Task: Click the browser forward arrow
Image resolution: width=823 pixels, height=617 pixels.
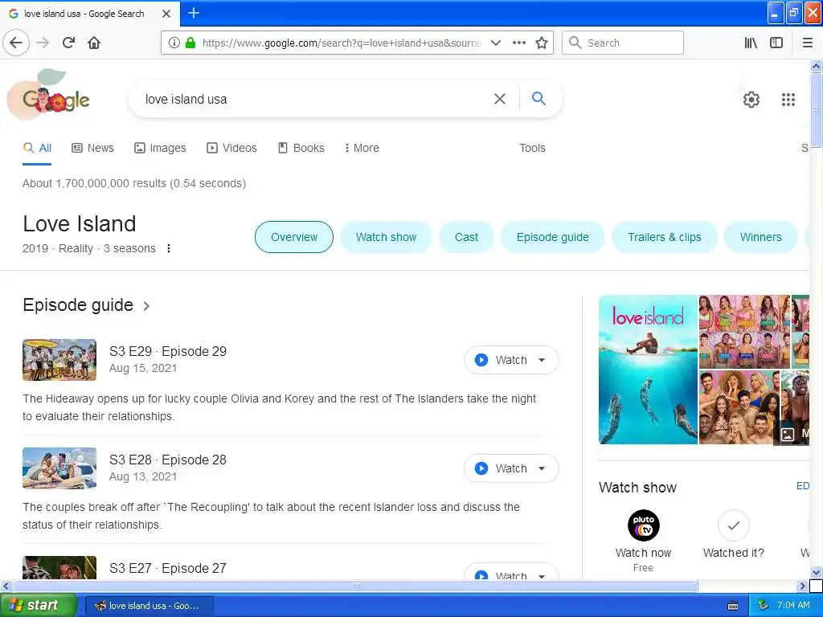Action: coord(43,43)
